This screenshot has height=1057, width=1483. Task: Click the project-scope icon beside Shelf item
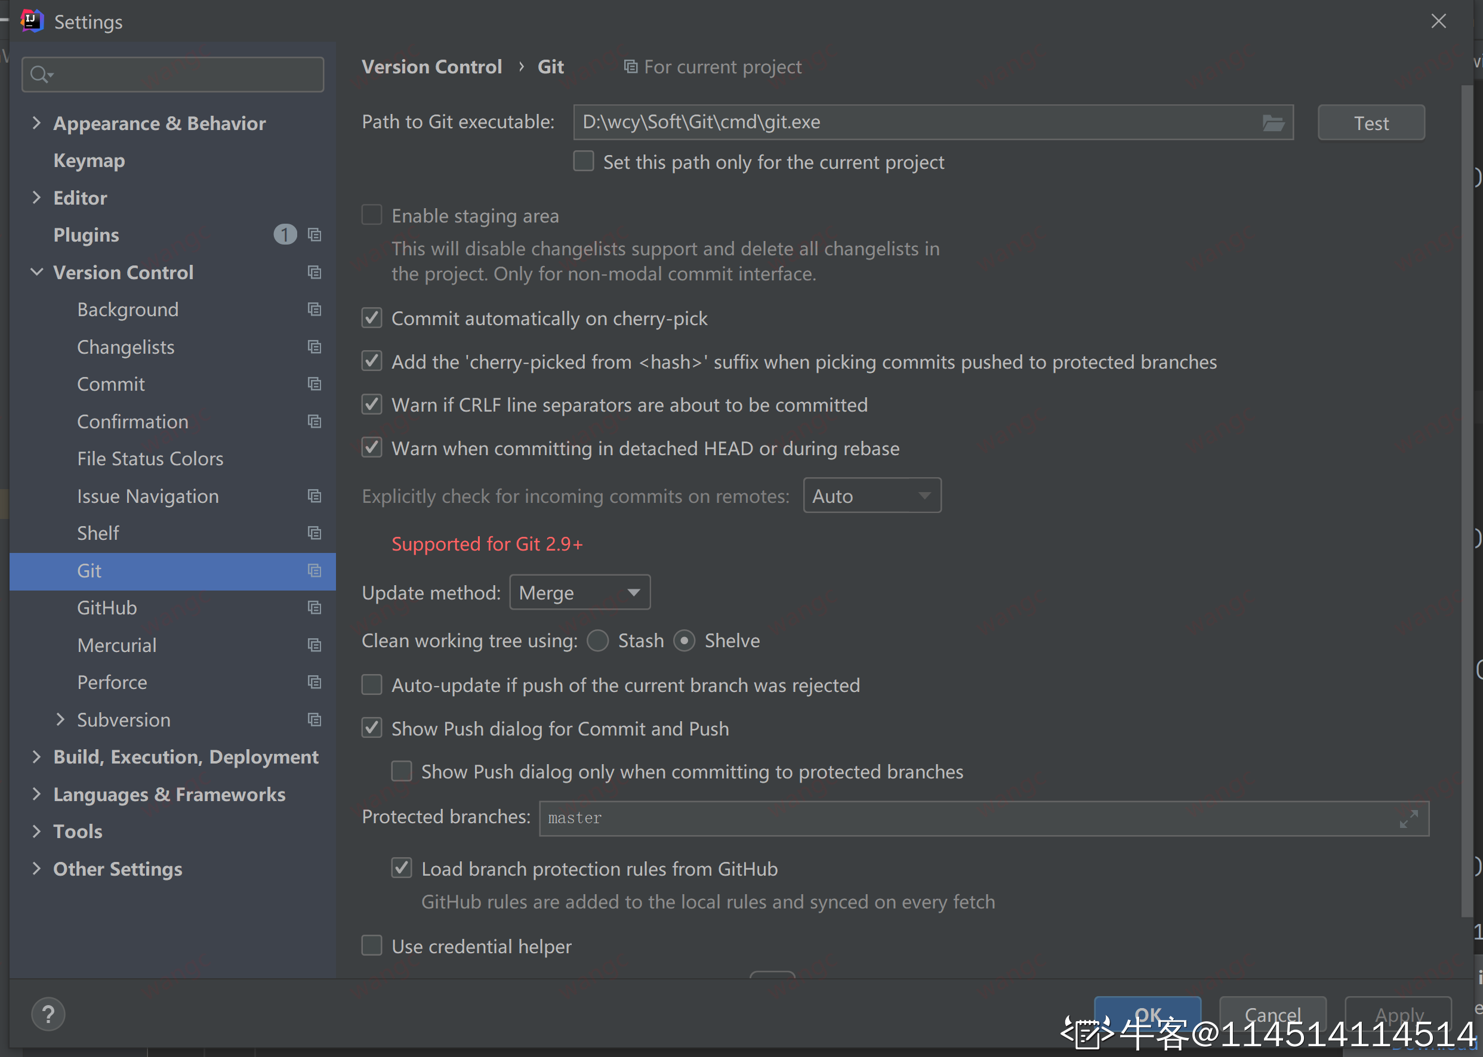315,533
